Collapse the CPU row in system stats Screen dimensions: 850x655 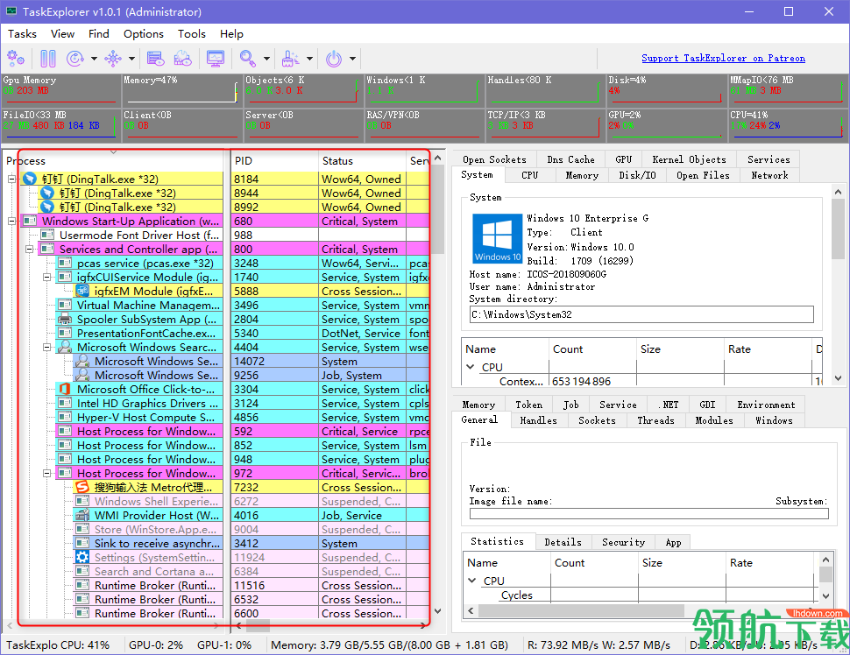pos(471,367)
